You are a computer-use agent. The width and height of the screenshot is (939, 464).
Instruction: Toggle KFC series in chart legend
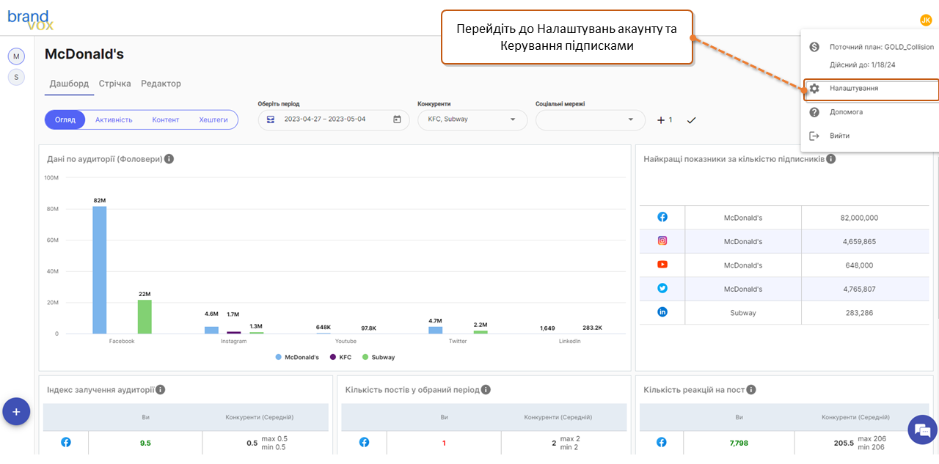(341, 357)
